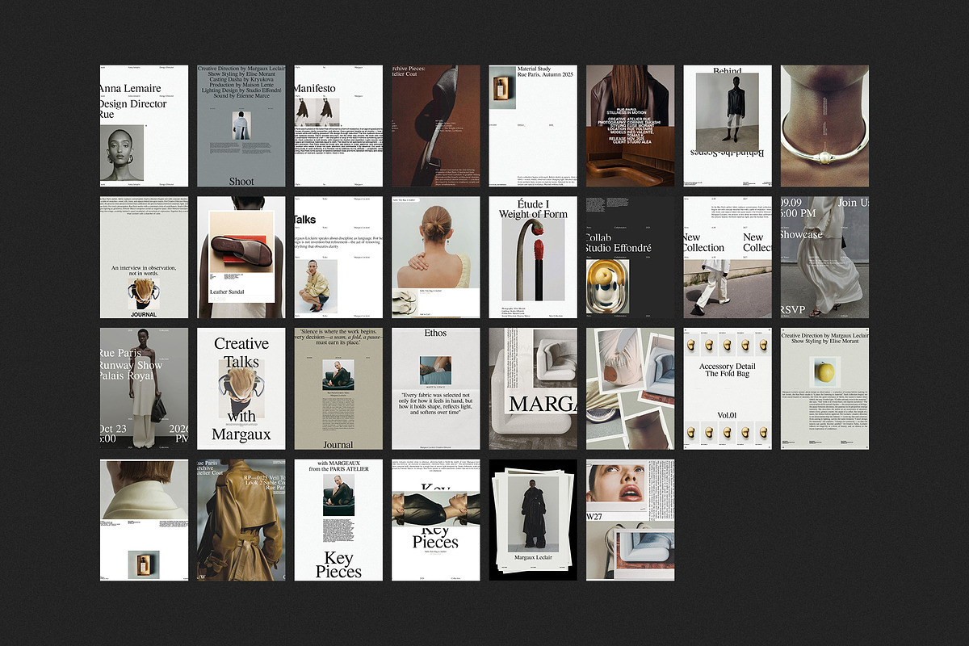This screenshot has height=646, width=969.
Task: Open the stacked Margaux Leclair portrait poster
Action: (x=533, y=520)
